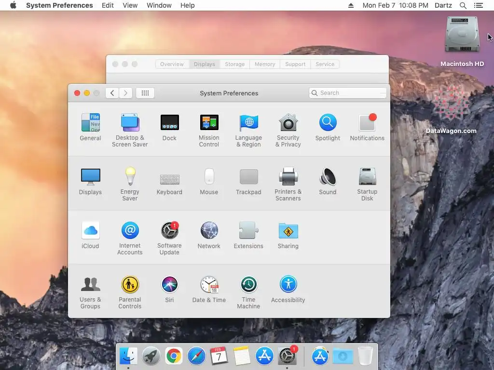This screenshot has width=494, height=370.
Task: Launch Google Chrome from the Dock
Action: click(x=174, y=356)
